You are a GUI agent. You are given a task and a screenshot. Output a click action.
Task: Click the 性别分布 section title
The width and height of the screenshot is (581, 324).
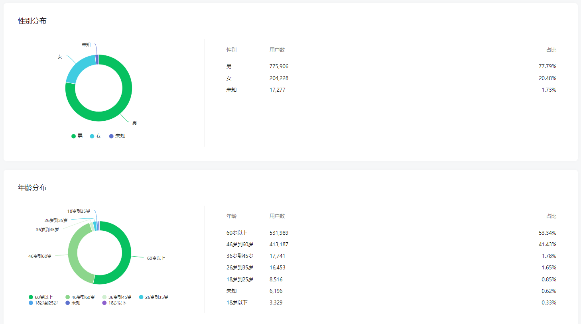click(x=32, y=21)
